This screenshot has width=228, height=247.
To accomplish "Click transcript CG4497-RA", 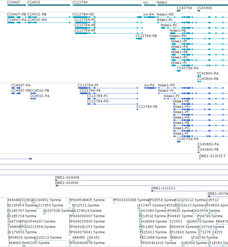I will 17,20.
